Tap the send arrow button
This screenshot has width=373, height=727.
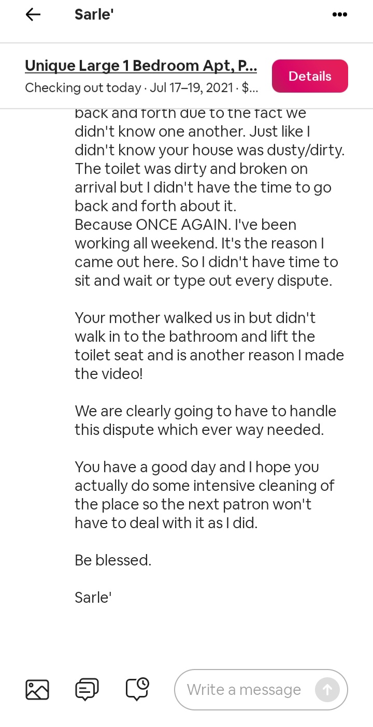click(x=327, y=690)
